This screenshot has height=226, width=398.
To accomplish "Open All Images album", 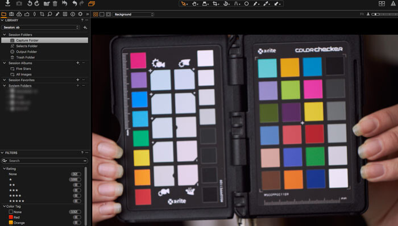I will [x=24, y=74].
